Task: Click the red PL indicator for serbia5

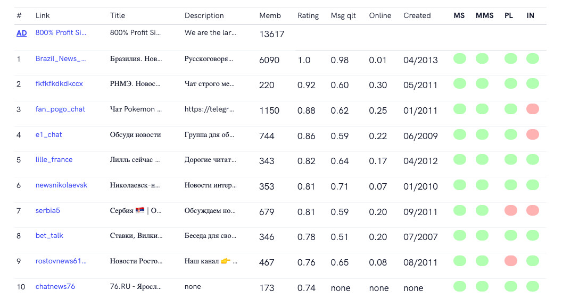Action: [x=511, y=210]
